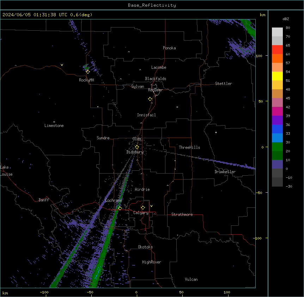Click the yellow V marker east of Calgary
Screen dimensions: 304x297
[x=151, y=206]
